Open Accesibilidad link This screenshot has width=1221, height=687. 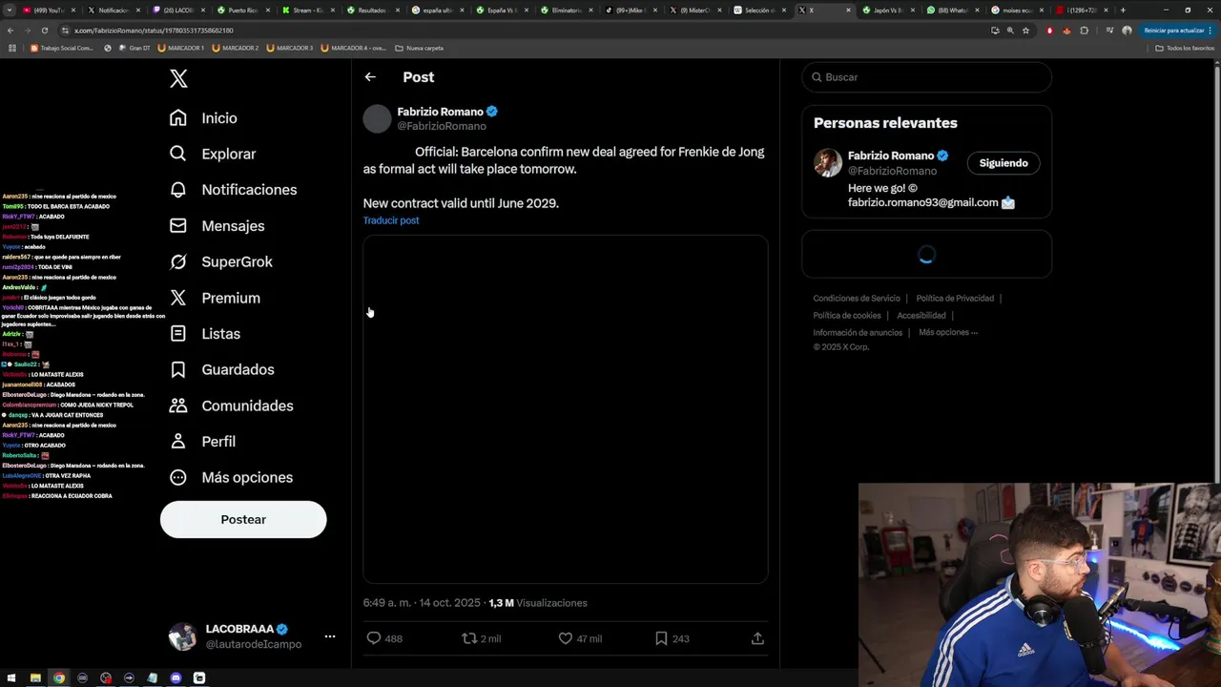pos(921,316)
